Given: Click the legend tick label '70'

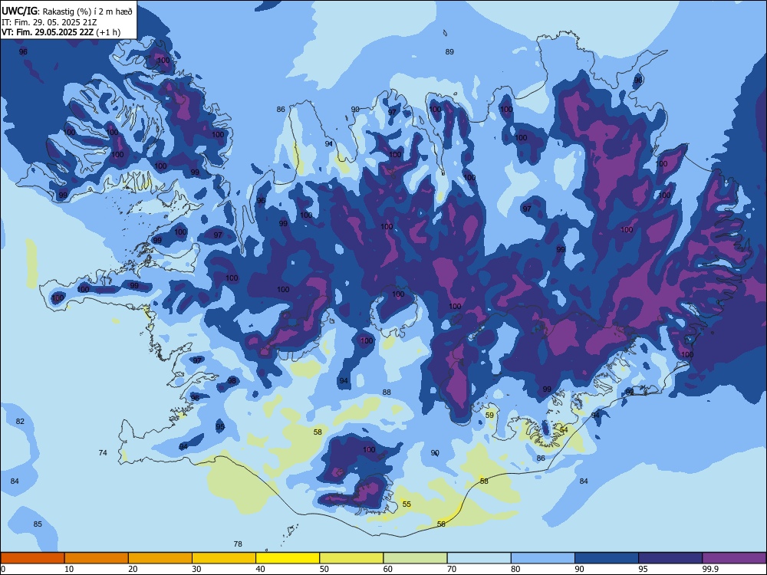Looking at the screenshot, I should 452,569.
